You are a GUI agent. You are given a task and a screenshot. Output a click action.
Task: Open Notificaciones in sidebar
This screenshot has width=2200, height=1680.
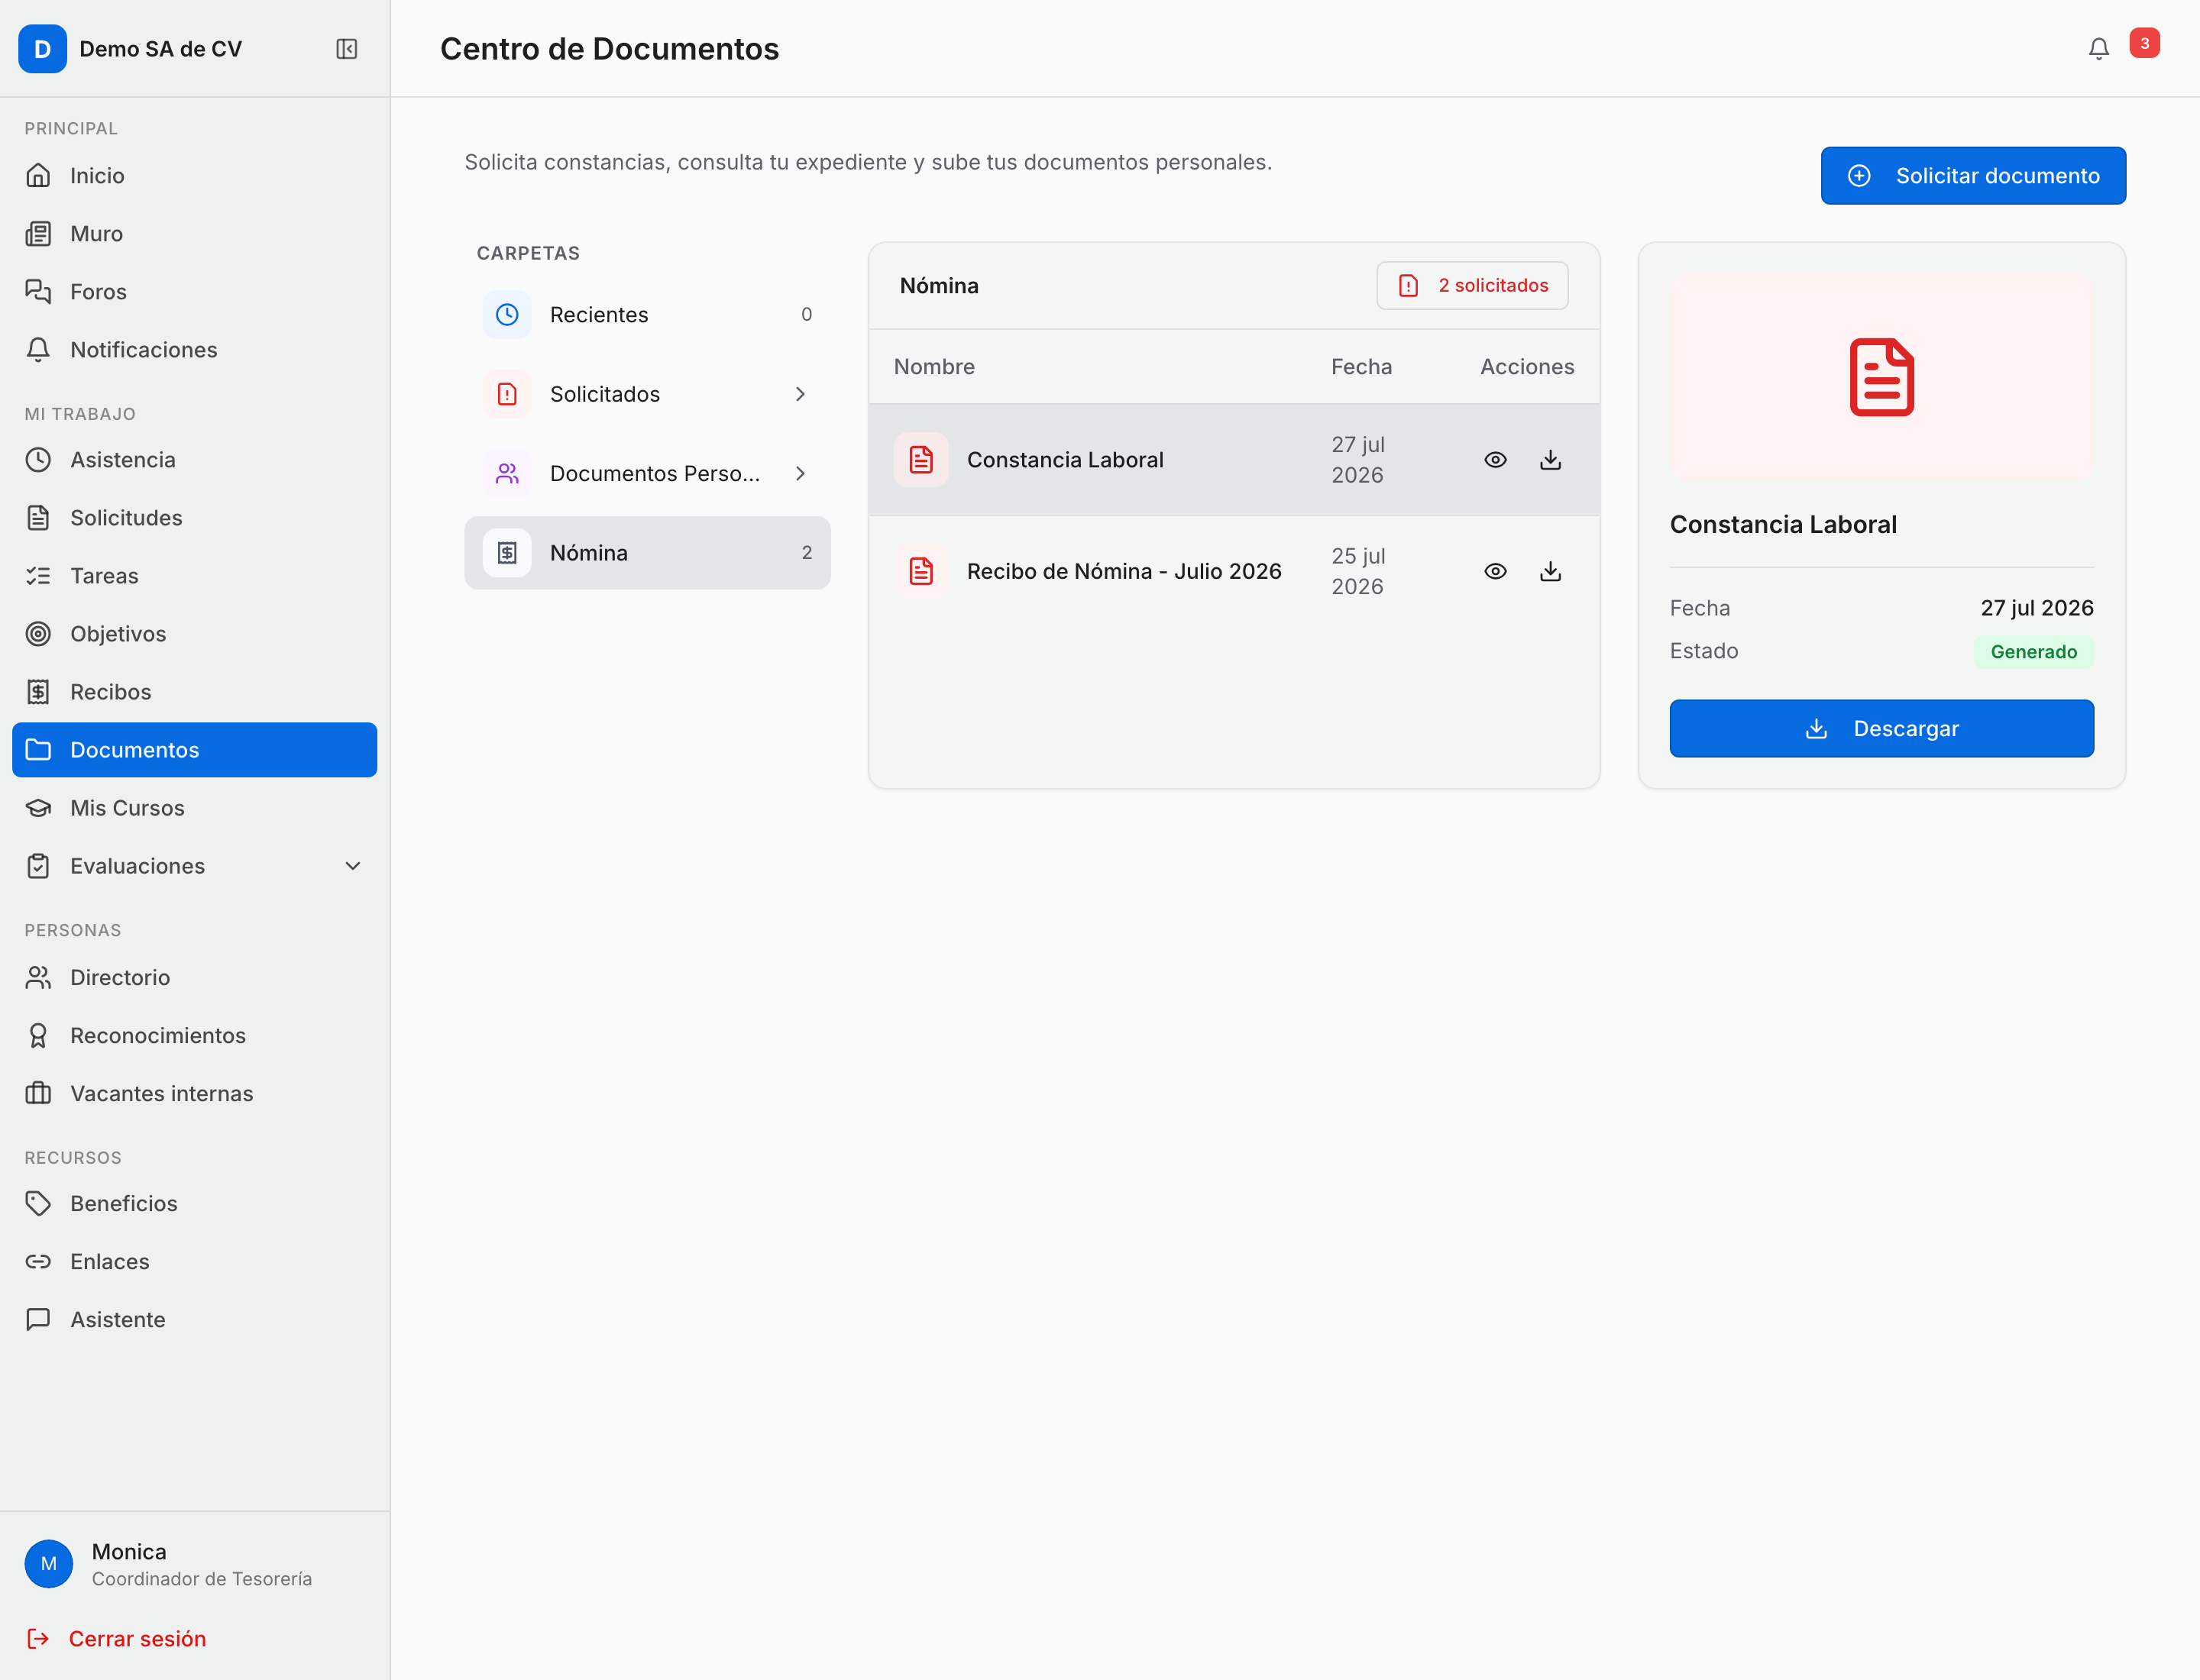click(x=194, y=350)
